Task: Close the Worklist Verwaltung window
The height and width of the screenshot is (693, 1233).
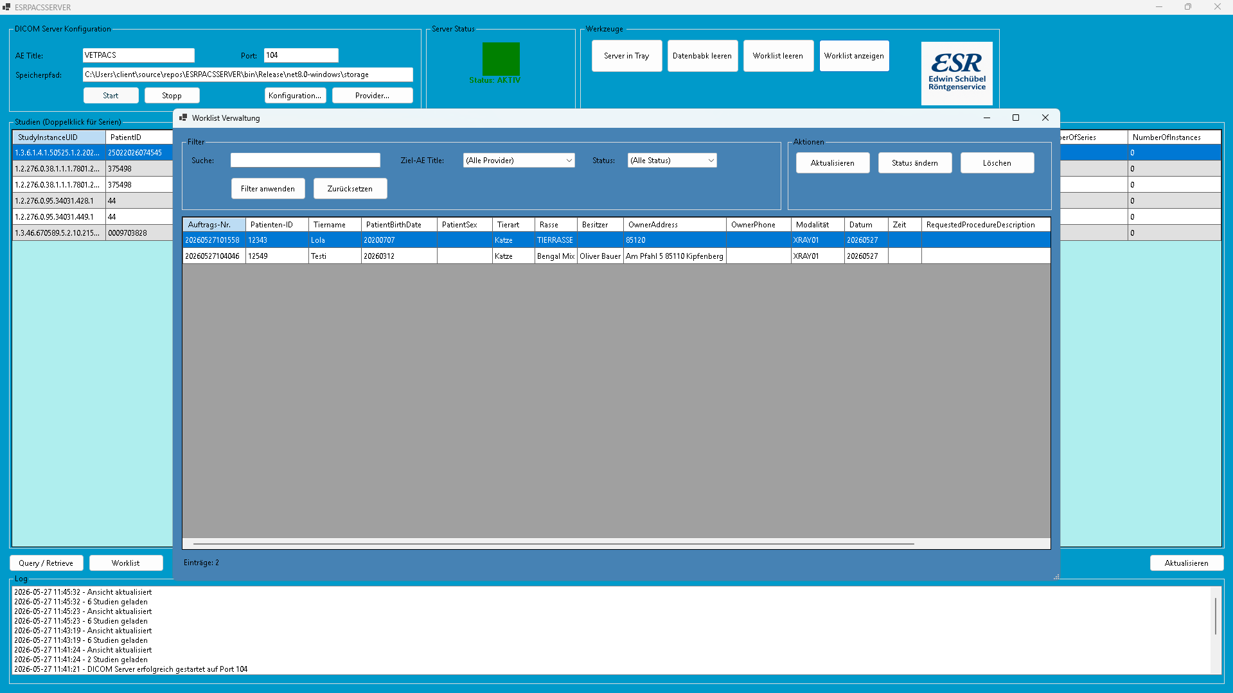Action: [1045, 118]
